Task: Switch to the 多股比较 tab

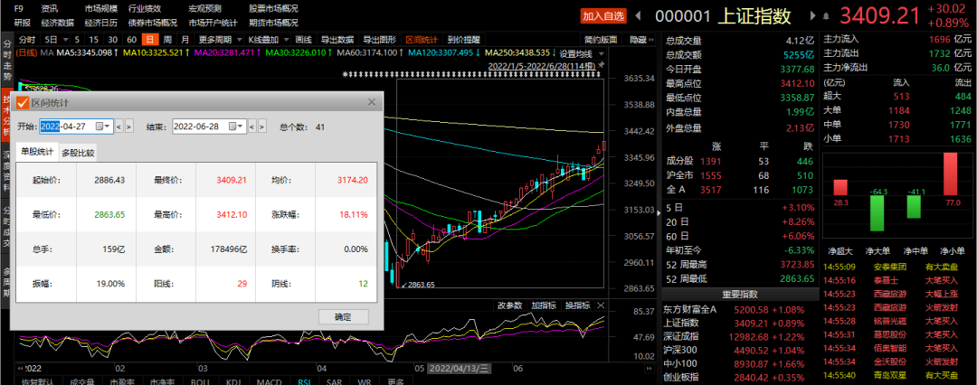Action: click(x=78, y=152)
